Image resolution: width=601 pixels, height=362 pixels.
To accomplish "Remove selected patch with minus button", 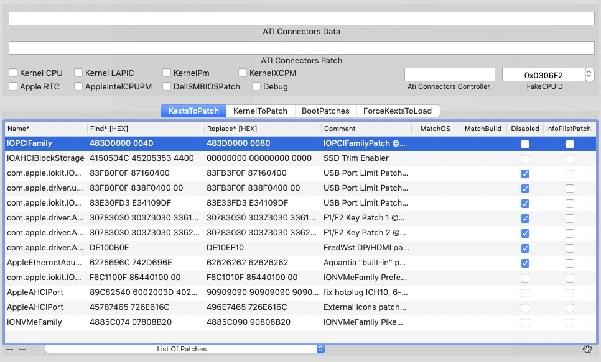I will pyautogui.click(x=9, y=349).
